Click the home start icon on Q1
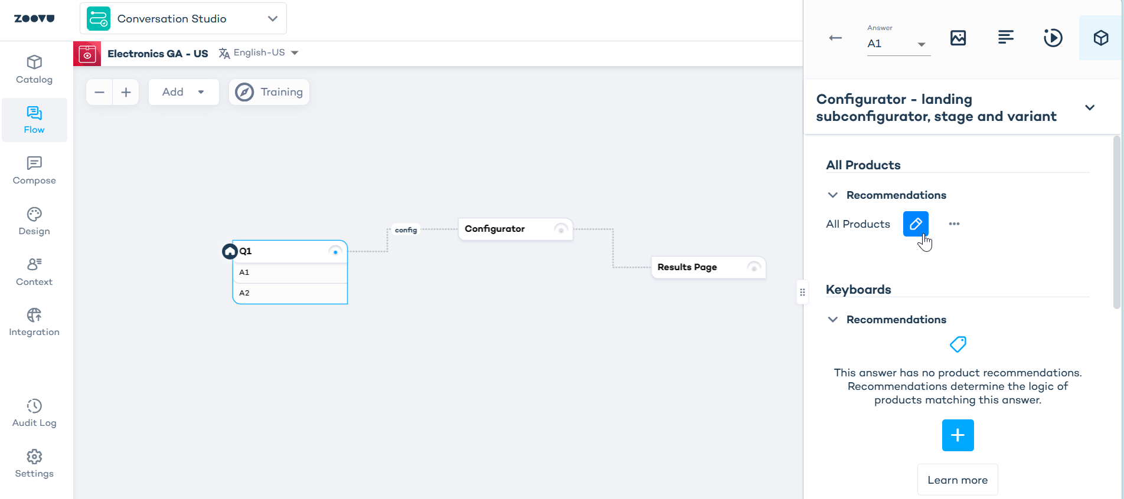Viewport: 1124px width, 499px height. [x=230, y=251]
